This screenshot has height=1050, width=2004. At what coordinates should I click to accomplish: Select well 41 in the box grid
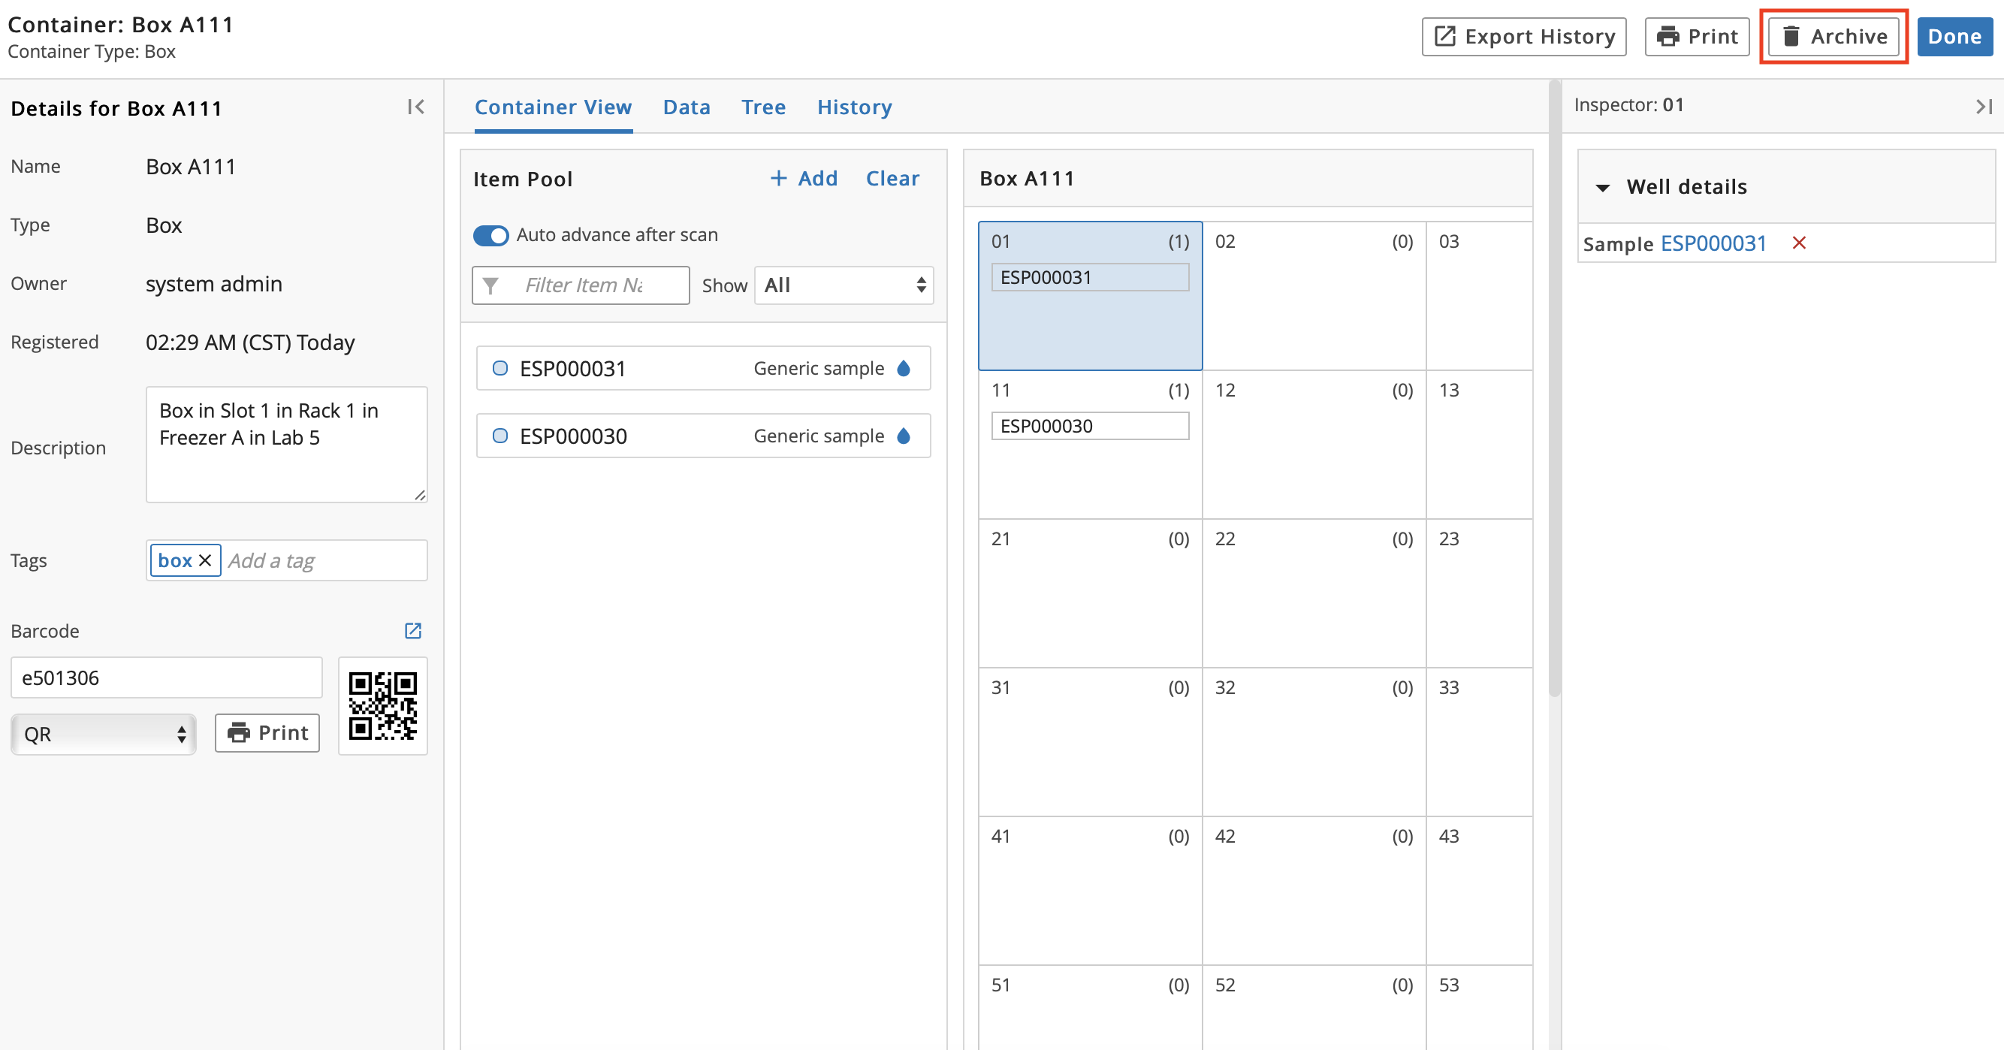coord(1090,891)
